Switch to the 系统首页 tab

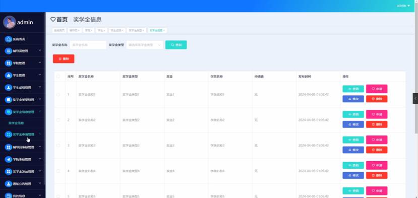point(59,31)
